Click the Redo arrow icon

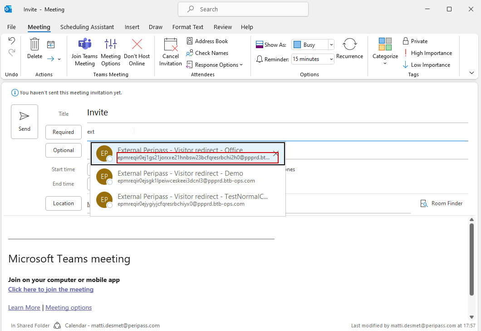[12, 53]
